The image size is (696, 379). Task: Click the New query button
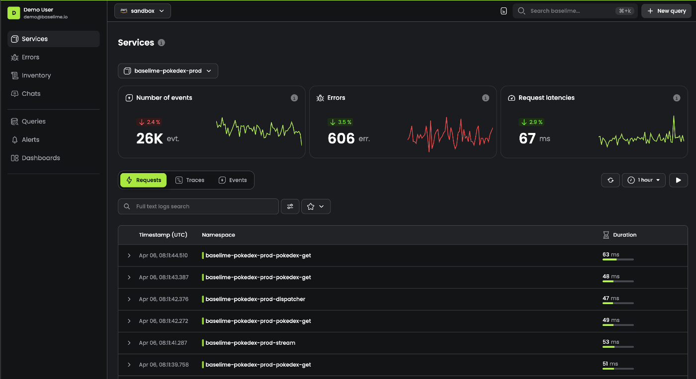coord(666,11)
